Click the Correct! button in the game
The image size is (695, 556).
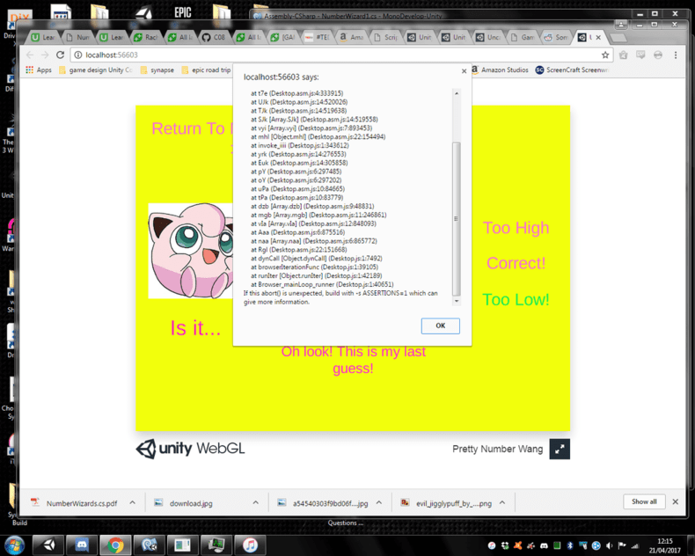point(516,263)
